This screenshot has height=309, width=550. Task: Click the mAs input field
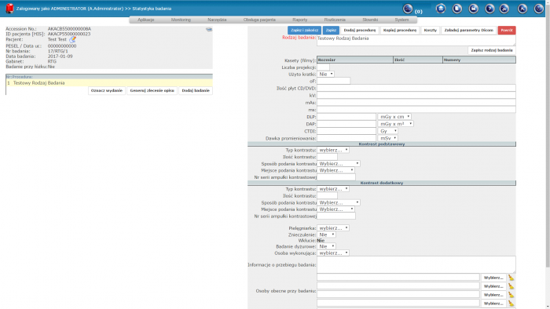(416, 103)
